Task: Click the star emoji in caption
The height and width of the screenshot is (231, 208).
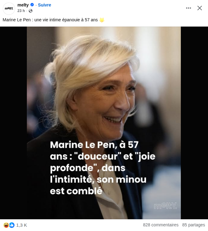Action: pyautogui.click(x=102, y=20)
